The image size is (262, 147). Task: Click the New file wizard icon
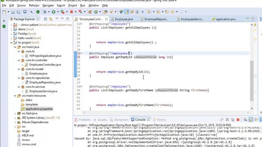[x=5, y=12]
